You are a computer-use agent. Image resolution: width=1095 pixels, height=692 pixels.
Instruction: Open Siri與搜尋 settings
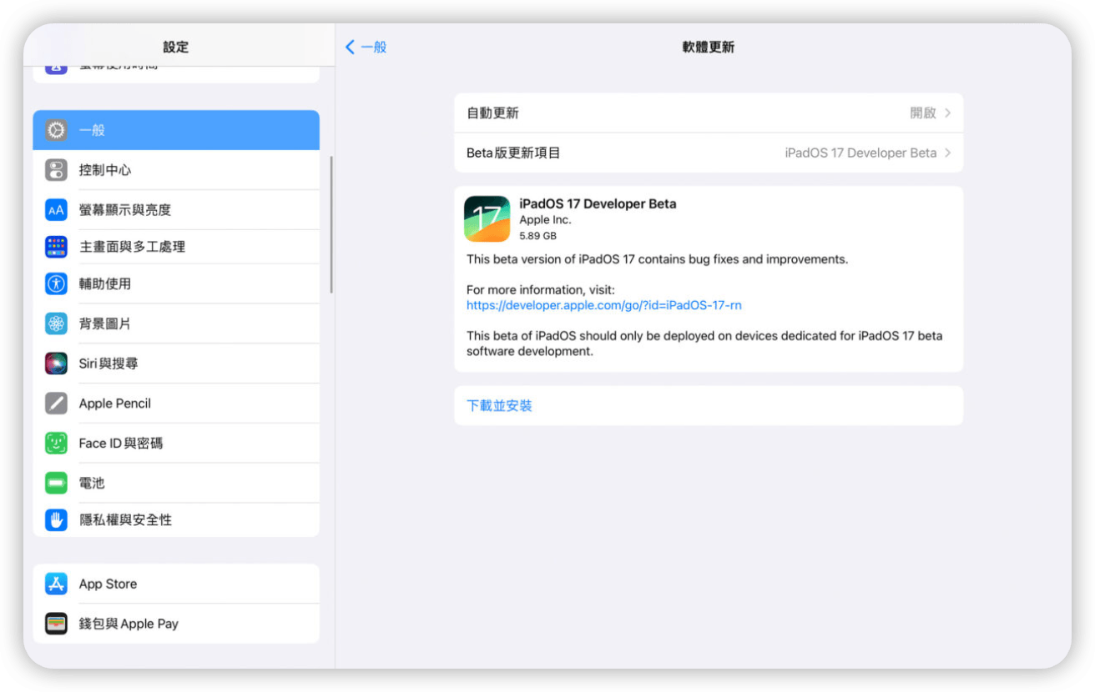pyautogui.click(x=176, y=364)
